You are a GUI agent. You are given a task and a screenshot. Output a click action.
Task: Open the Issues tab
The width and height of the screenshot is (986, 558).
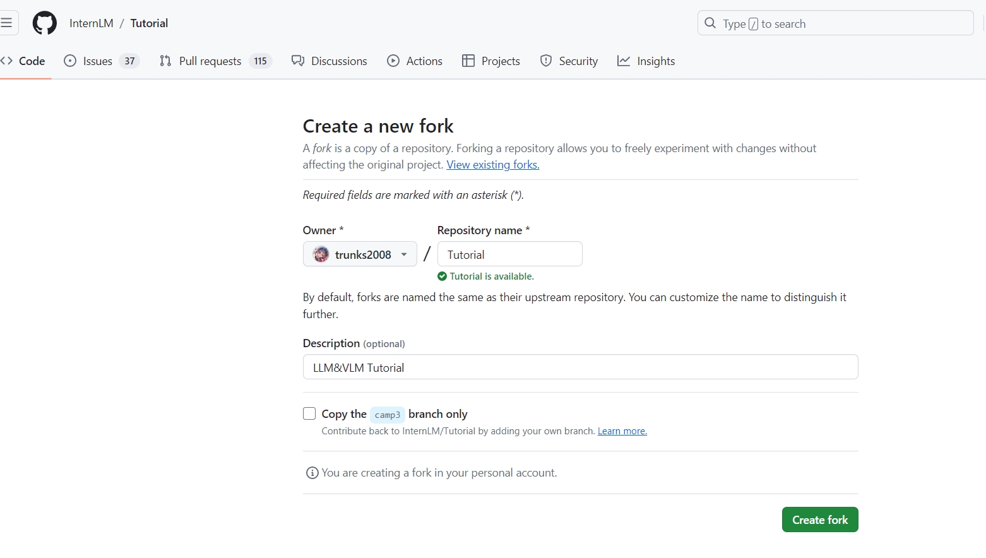pyautogui.click(x=102, y=61)
